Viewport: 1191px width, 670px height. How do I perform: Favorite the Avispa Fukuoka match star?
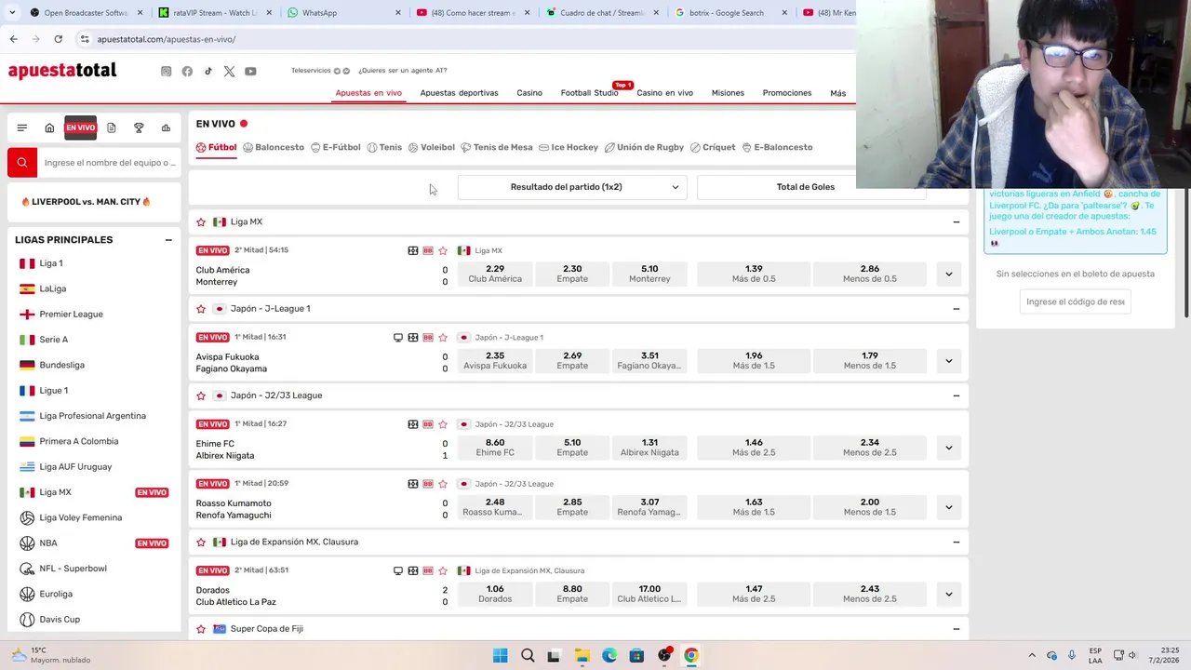(x=443, y=338)
